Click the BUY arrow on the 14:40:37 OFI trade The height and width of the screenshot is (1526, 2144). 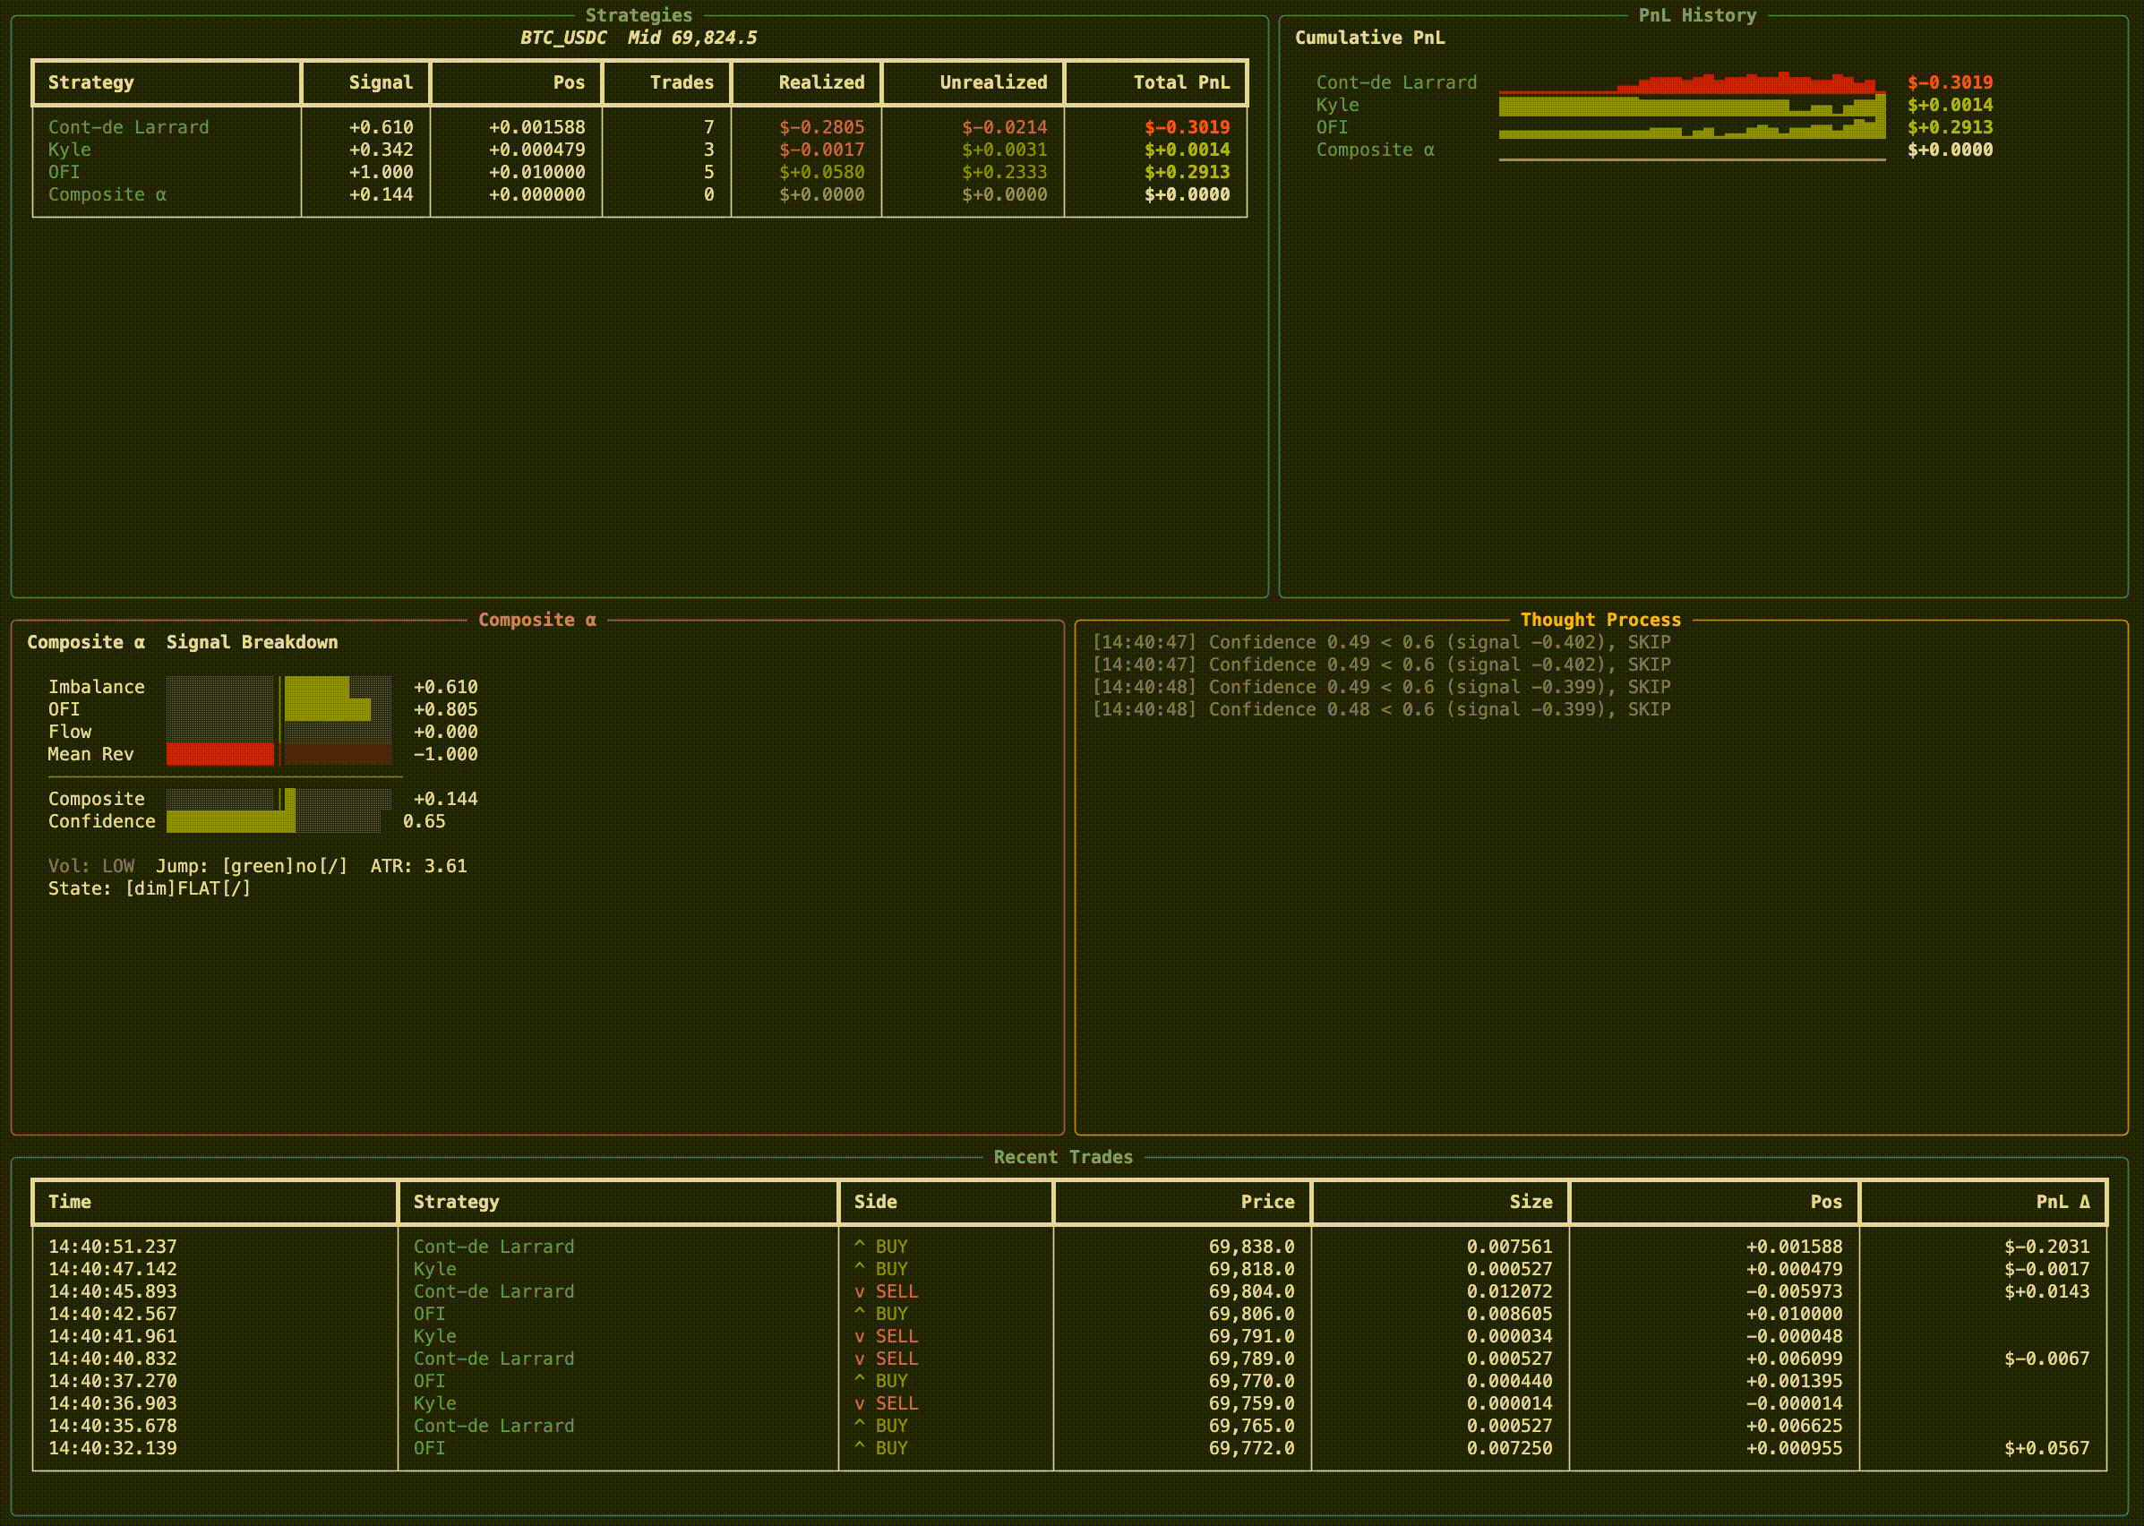click(862, 1380)
